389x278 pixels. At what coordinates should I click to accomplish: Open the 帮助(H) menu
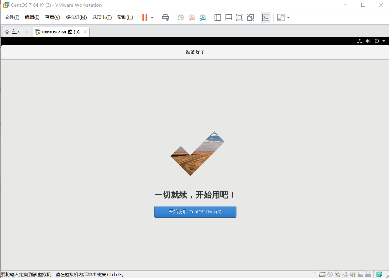coord(125,17)
